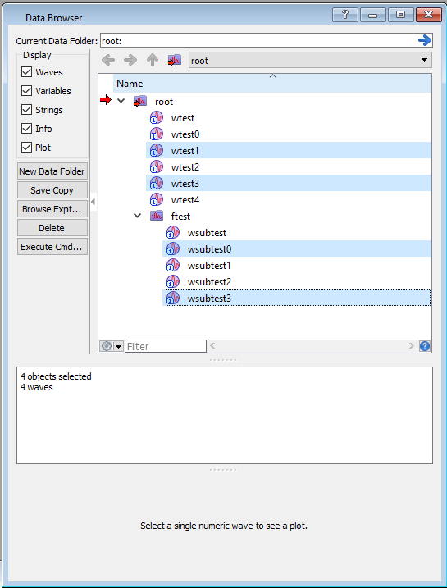This screenshot has height=588, width=447.
Task: Toggle the Variables checkbox
Action: [26, 90]
